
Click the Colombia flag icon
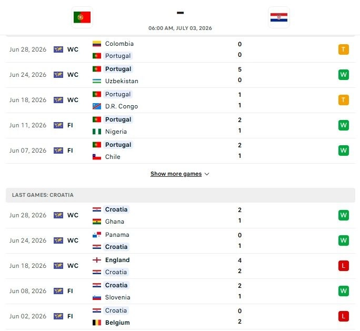(x=97, y=44)
